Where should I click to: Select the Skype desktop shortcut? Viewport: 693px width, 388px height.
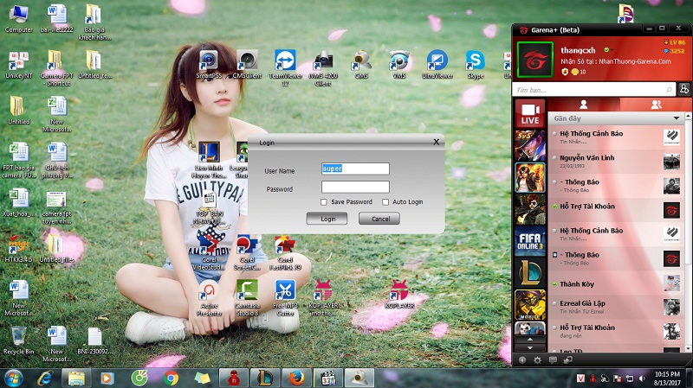pos(475,60)
